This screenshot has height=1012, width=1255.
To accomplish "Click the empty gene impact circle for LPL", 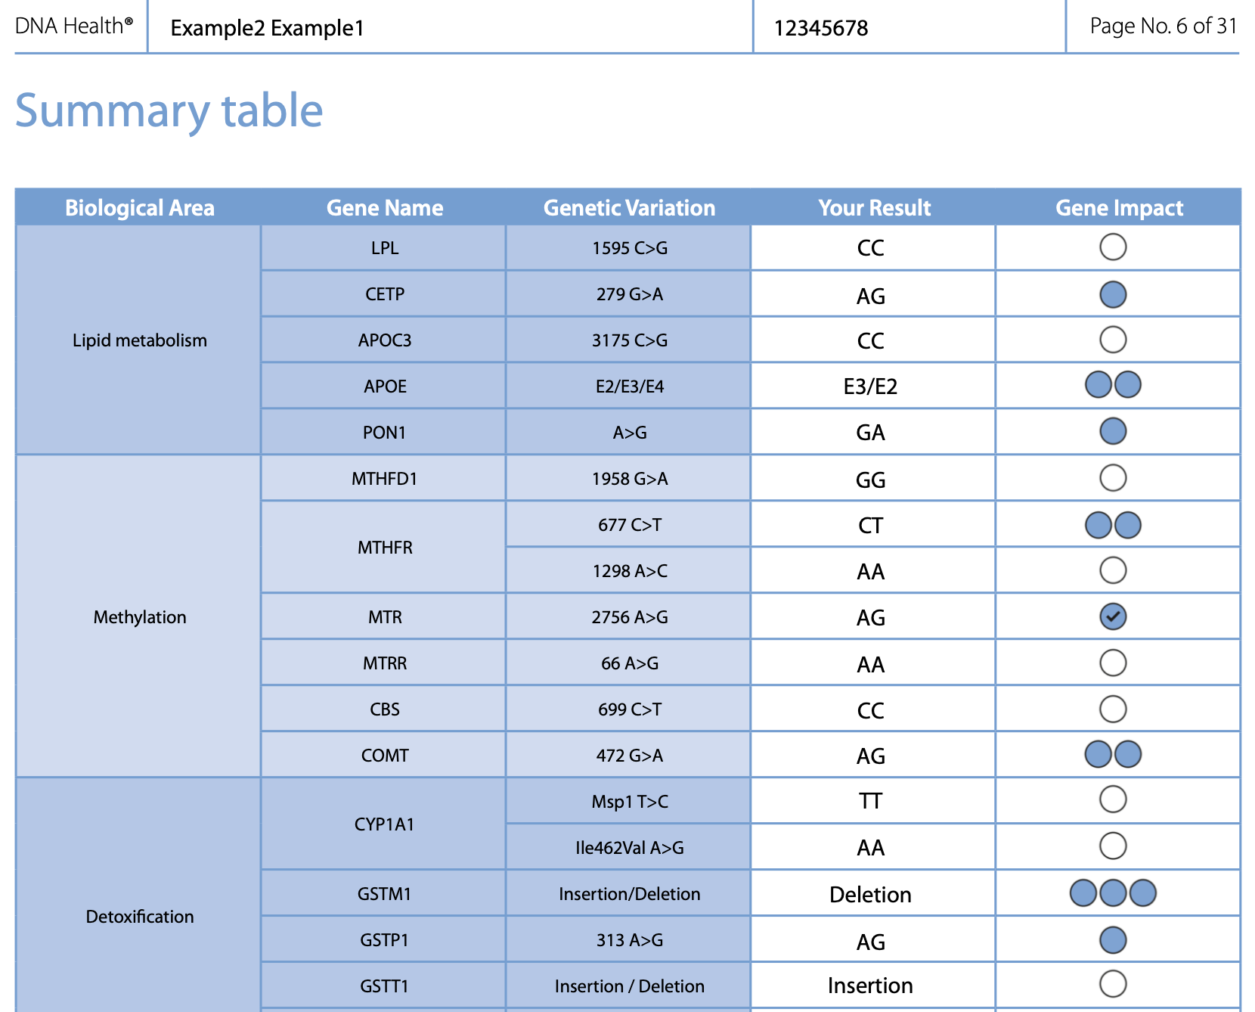I will (x=1113, y=247).
